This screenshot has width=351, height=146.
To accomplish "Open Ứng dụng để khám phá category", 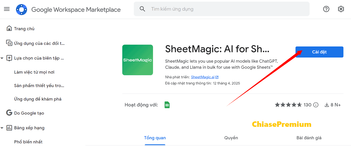I will click(x=38, y=99).
